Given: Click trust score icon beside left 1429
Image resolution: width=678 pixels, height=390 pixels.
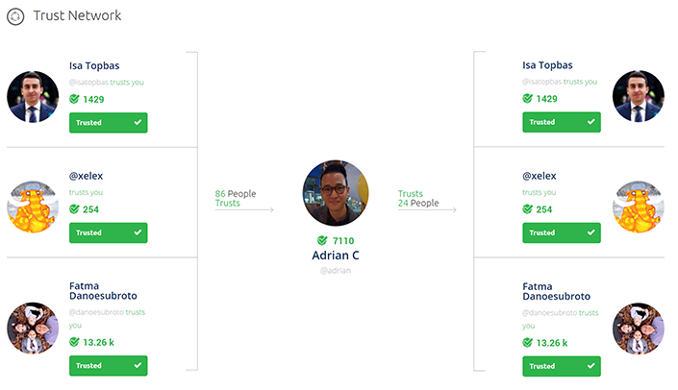Looking at the screenshot, I should pos(75,99).
